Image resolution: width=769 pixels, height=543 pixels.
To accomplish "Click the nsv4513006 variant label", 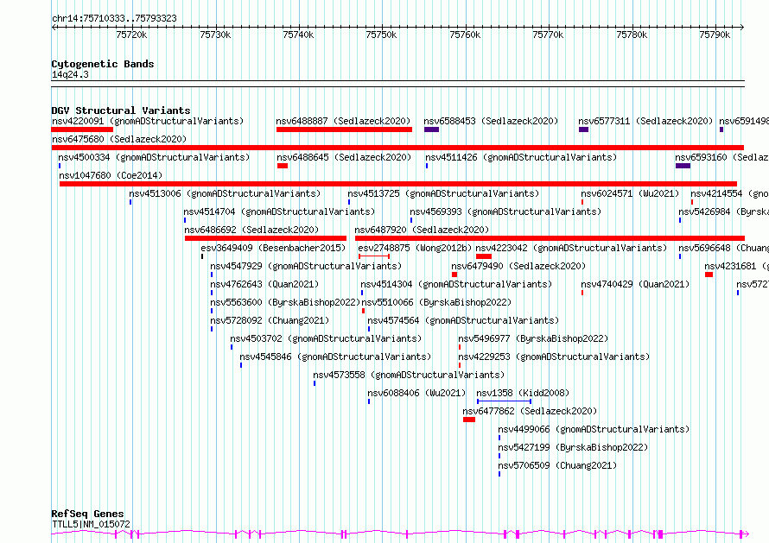I will 225,193.
